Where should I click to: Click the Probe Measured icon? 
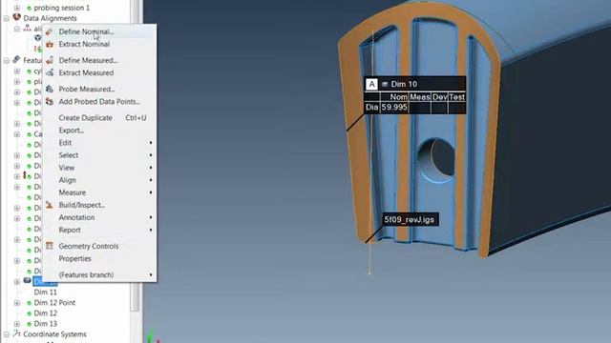(x=50, y=89)
